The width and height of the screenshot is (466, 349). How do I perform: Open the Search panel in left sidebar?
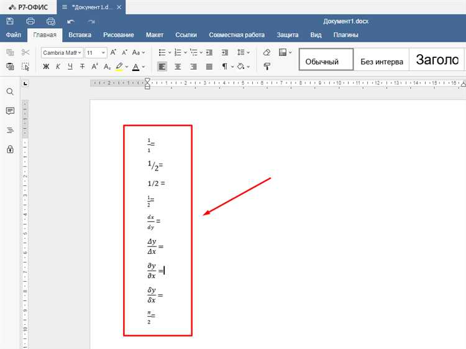[10, 91]
